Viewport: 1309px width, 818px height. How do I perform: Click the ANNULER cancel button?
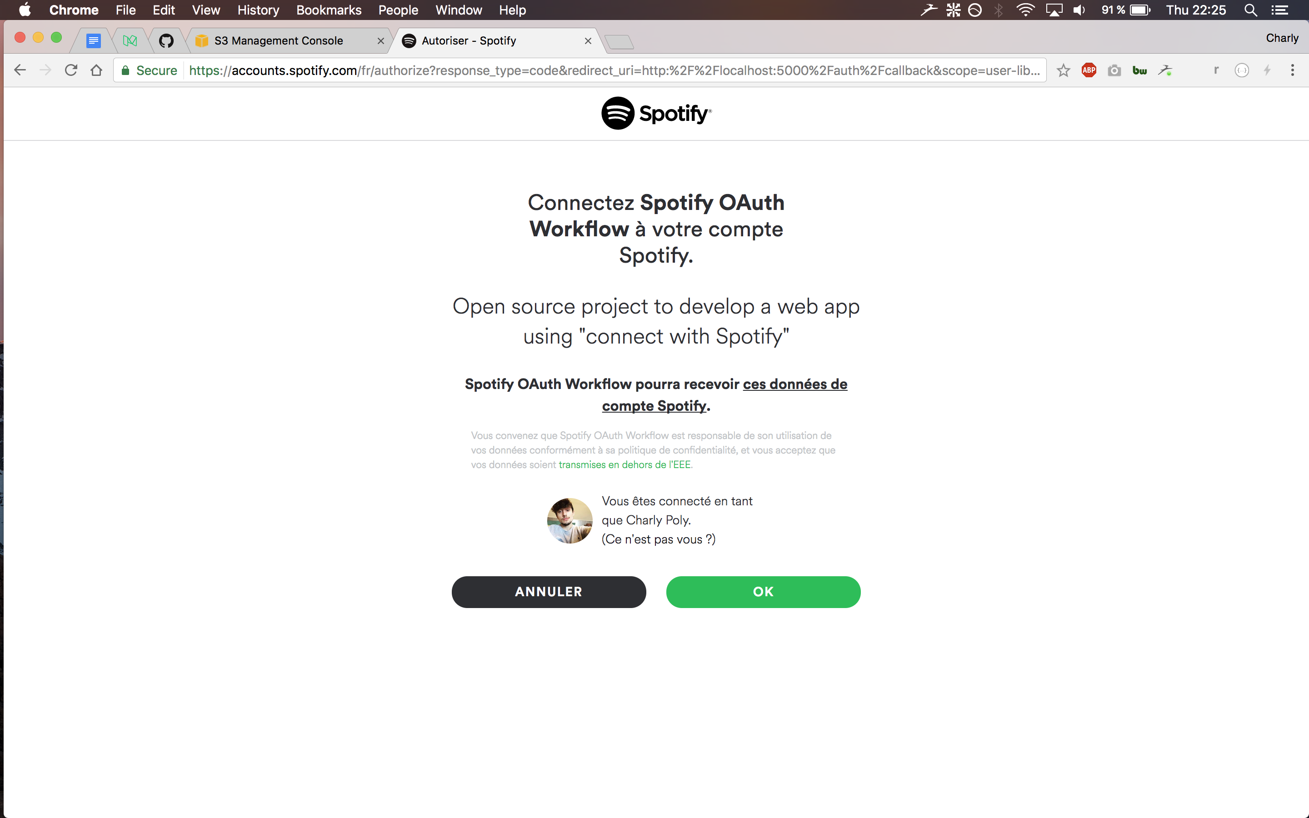549,592
